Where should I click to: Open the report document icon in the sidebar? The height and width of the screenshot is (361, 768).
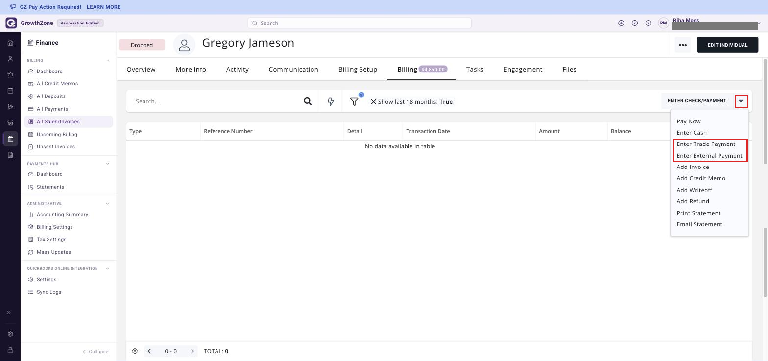10,155
